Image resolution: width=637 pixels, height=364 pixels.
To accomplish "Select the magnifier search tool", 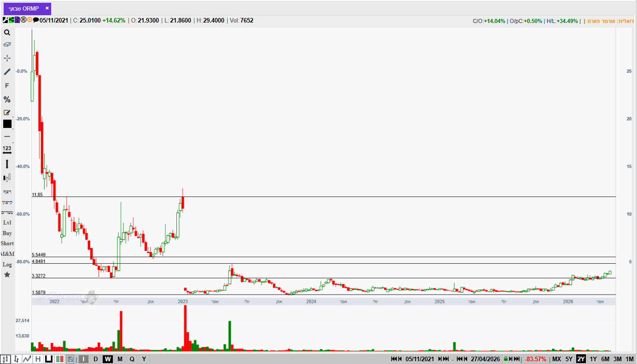I will tap(7, 32).
